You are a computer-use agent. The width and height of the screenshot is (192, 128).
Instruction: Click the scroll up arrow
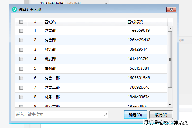(x=170, y=29)
